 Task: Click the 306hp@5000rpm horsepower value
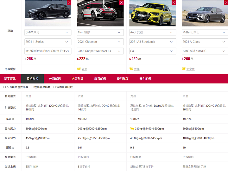pos(36,129)
